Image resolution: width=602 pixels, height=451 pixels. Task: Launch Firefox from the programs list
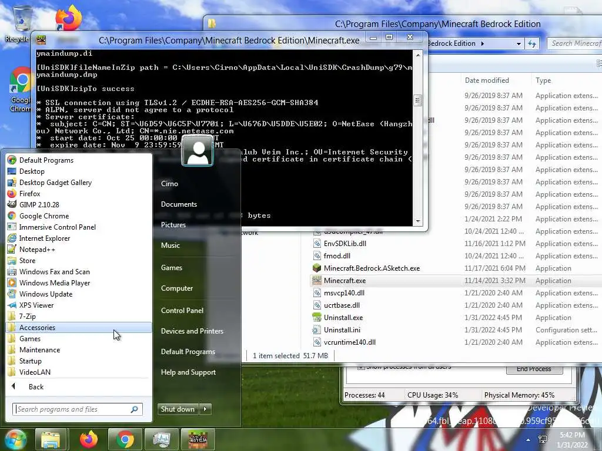click(79, 194)
